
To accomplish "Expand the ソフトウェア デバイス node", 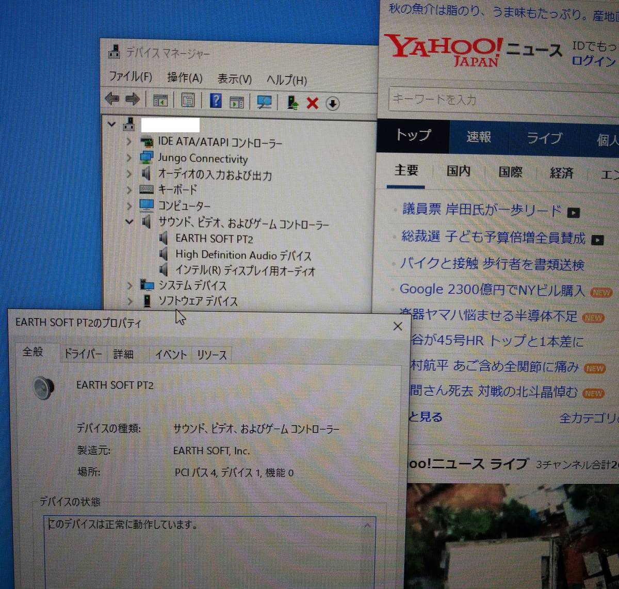I will point(129,301).
